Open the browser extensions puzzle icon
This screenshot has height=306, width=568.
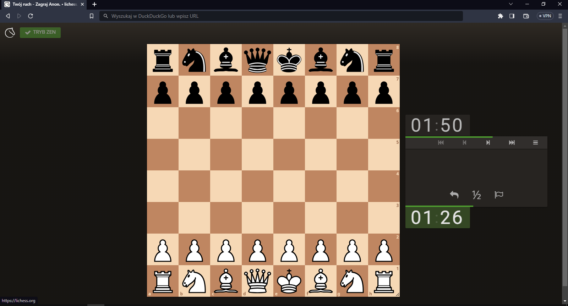tap(501, 16)
